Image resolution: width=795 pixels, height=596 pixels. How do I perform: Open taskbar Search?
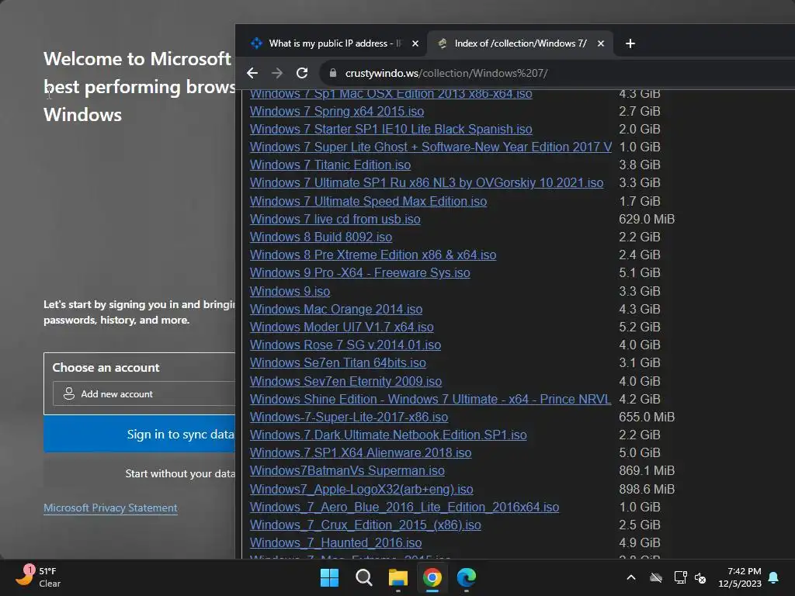(x=364, y=577)
